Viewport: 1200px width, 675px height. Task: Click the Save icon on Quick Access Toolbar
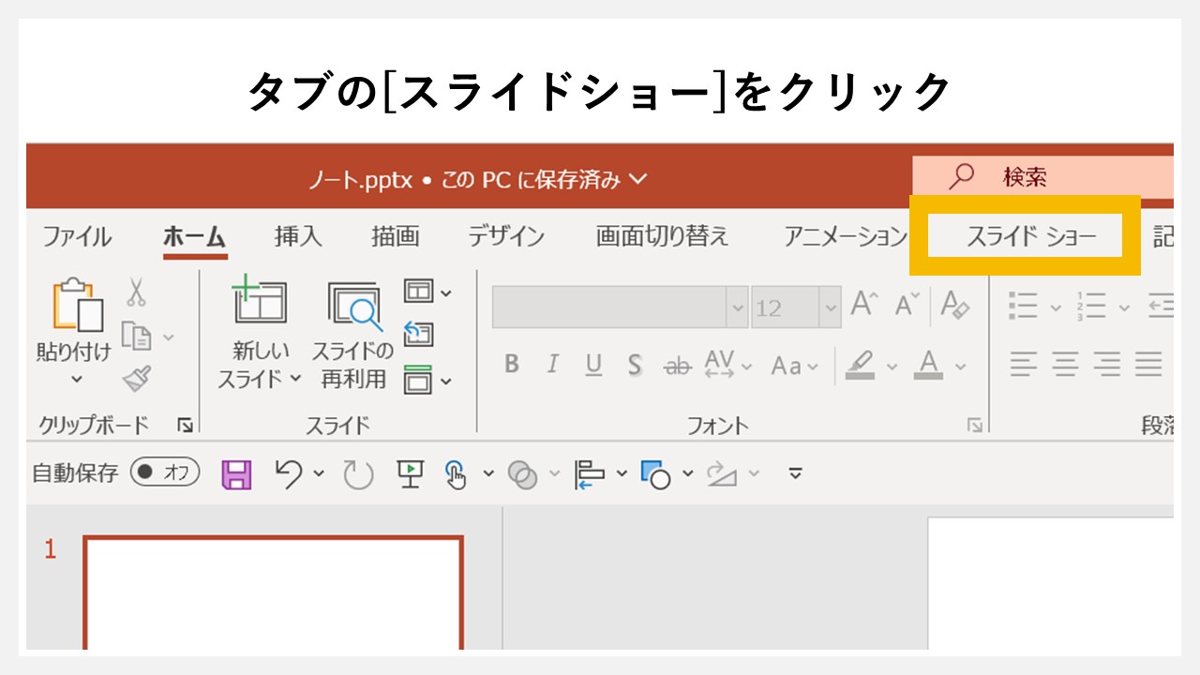tap(235, 474)
